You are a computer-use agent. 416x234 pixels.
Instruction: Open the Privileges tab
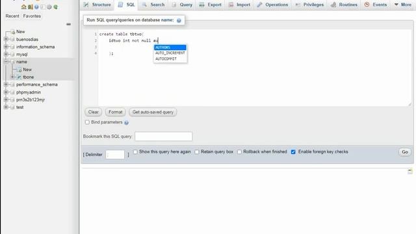309,5
